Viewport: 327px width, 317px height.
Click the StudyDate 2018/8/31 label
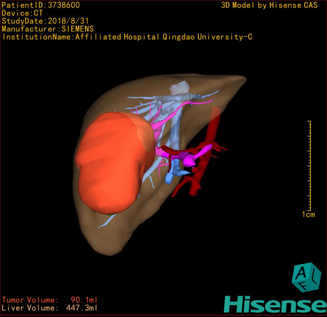tap(46, 21)
